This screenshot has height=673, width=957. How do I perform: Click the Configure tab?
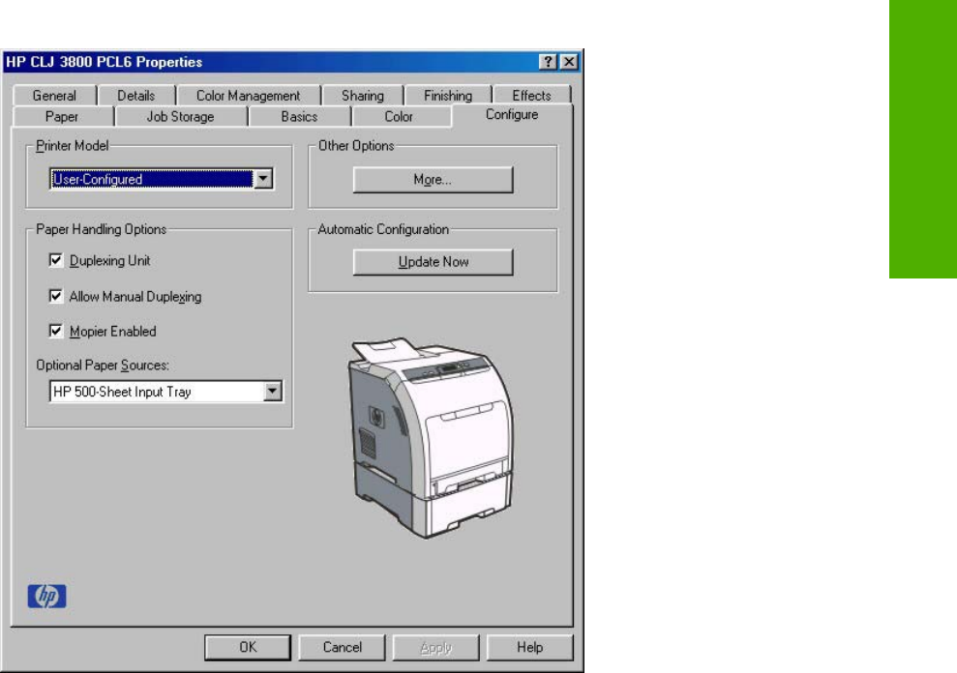tap(512, 115)
